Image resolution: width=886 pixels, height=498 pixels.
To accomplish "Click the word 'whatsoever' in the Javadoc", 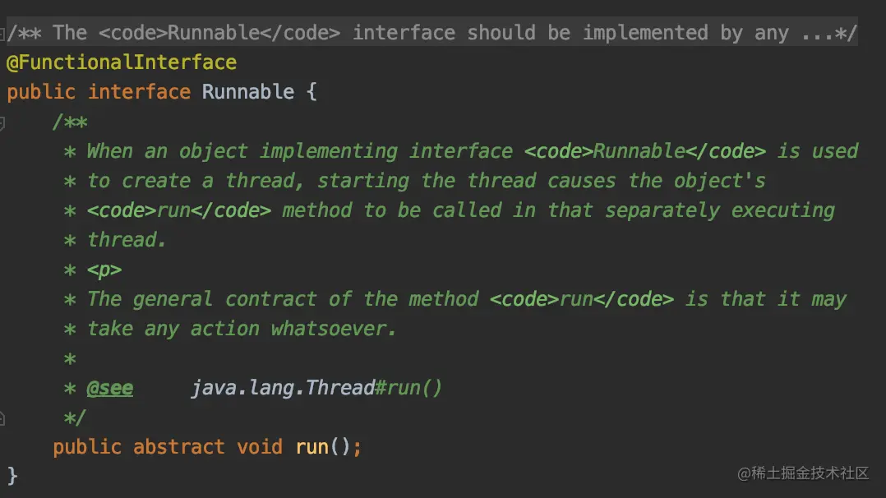I will coord(332,329).
